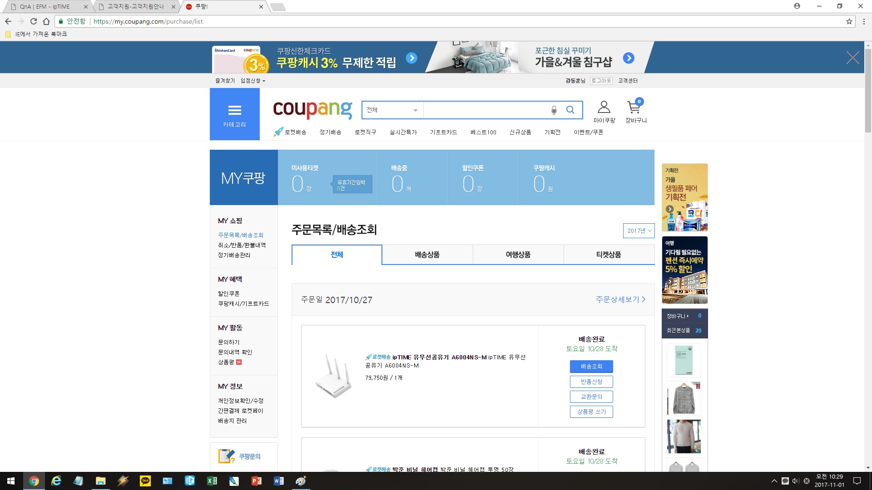
Task: Switch to the 티켓상품 tab
Action: (609, 255)
